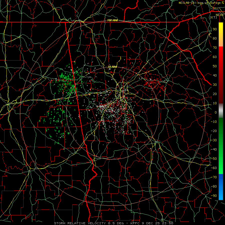The height and width of the screenshot is (225, 225).
Task: Click the 60 value on the velocity scale
Action: point(215,57)
